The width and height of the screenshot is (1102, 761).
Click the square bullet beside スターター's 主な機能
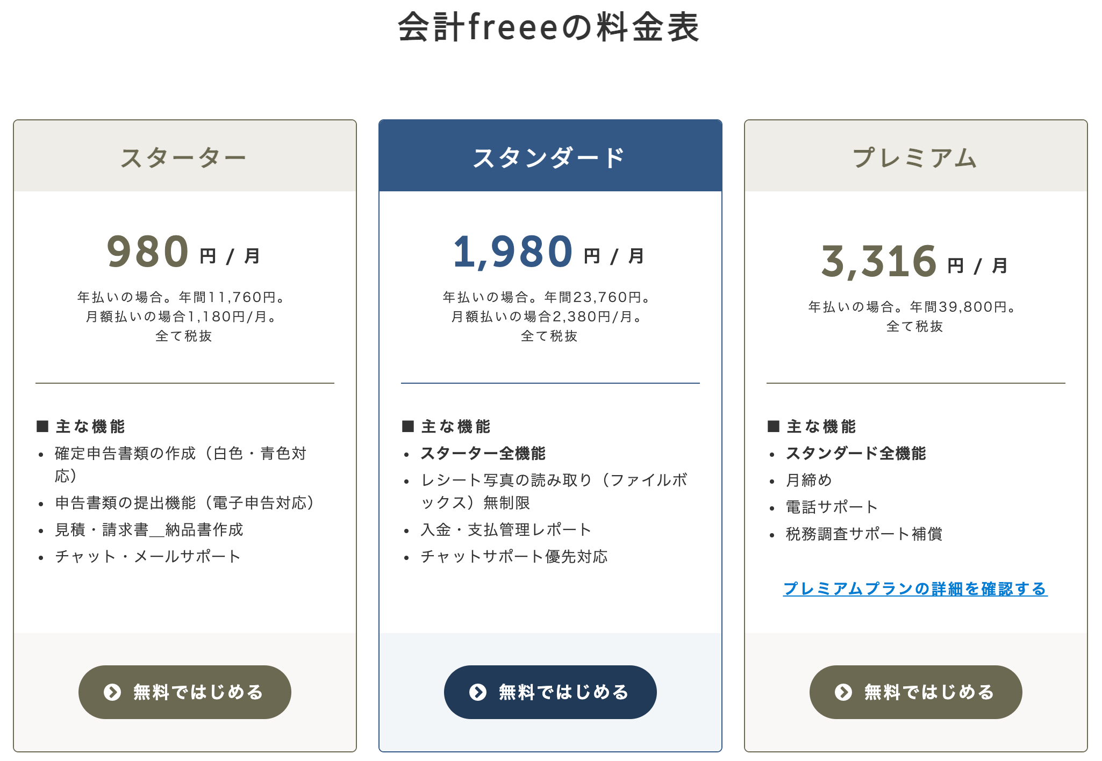[41, 426]
